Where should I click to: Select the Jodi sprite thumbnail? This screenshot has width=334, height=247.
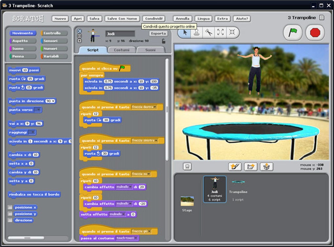[x=215, y=189]
